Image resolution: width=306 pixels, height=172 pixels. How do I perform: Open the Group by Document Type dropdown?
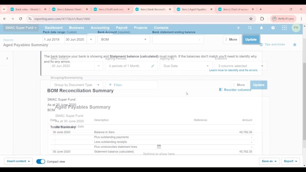tap(76, 85)
